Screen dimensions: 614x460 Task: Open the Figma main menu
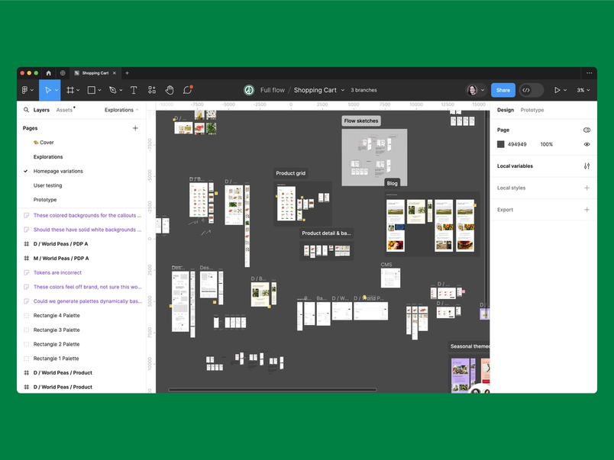(25, 90)
